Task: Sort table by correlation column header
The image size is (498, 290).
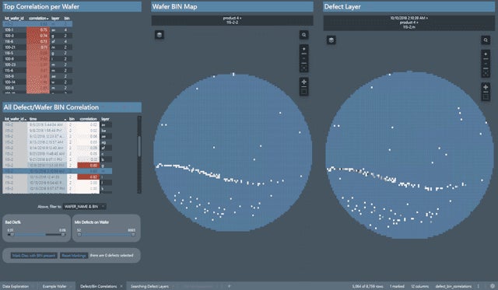Action: coord(38,19)
